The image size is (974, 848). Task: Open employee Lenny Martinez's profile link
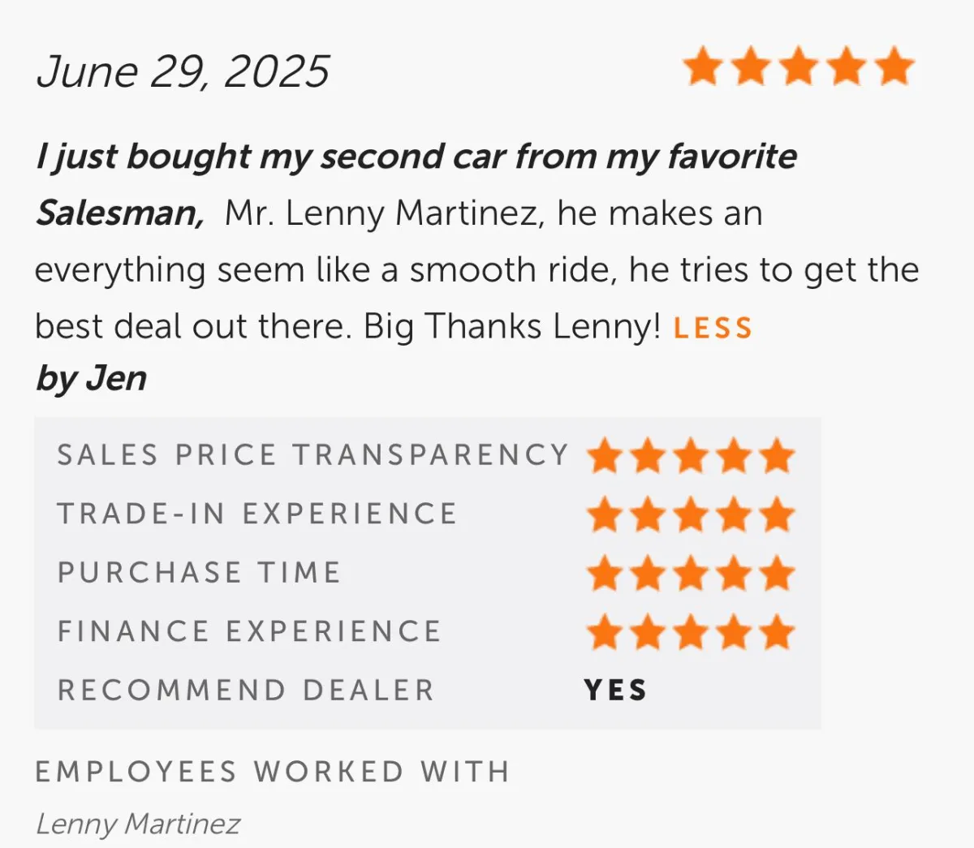point(138,824)
